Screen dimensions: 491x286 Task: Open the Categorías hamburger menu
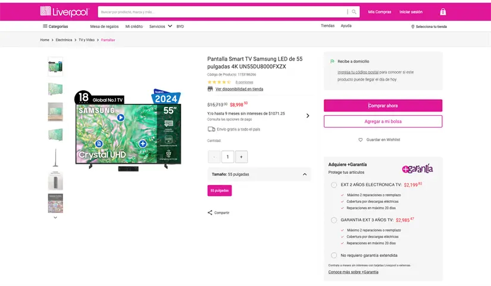click(x=45, y=26)
